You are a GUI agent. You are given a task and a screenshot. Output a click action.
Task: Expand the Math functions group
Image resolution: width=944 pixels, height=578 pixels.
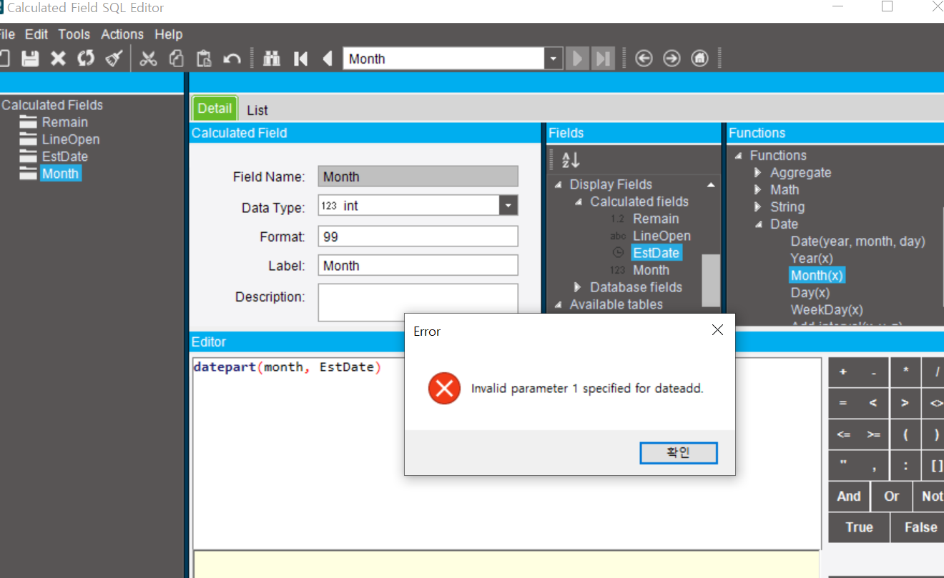pyautogui.click(x=758, y=190)
